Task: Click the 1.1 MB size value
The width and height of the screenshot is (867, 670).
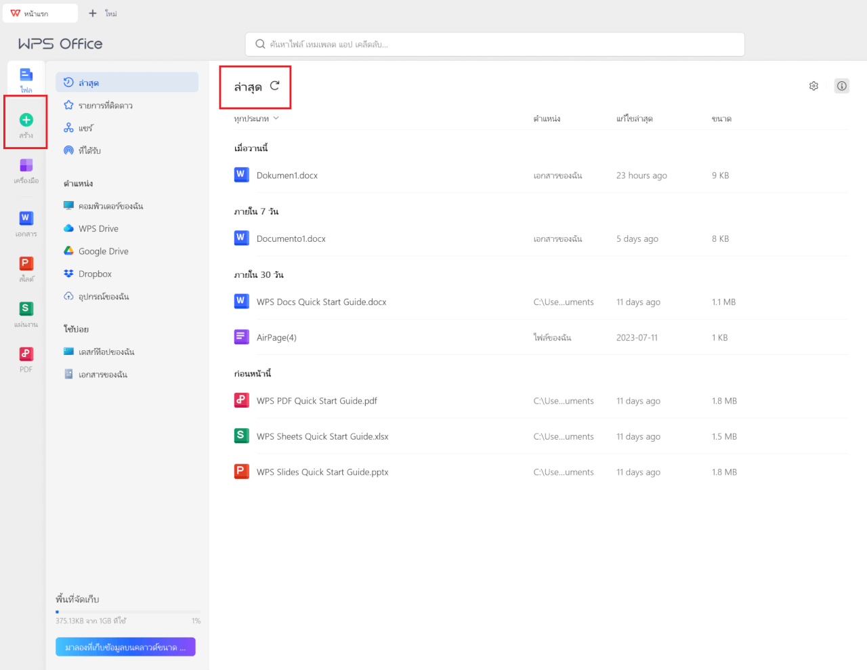Action: tap(723, 302)
